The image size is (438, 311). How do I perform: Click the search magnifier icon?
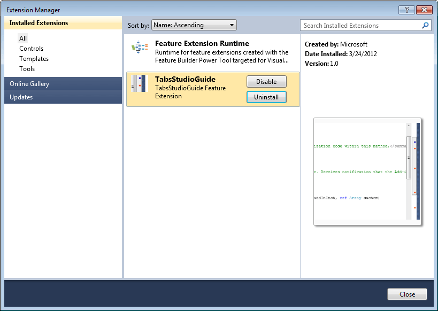[x=425, y=25]
